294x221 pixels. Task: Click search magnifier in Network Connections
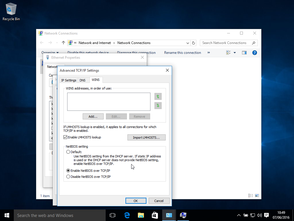(254, 43)
